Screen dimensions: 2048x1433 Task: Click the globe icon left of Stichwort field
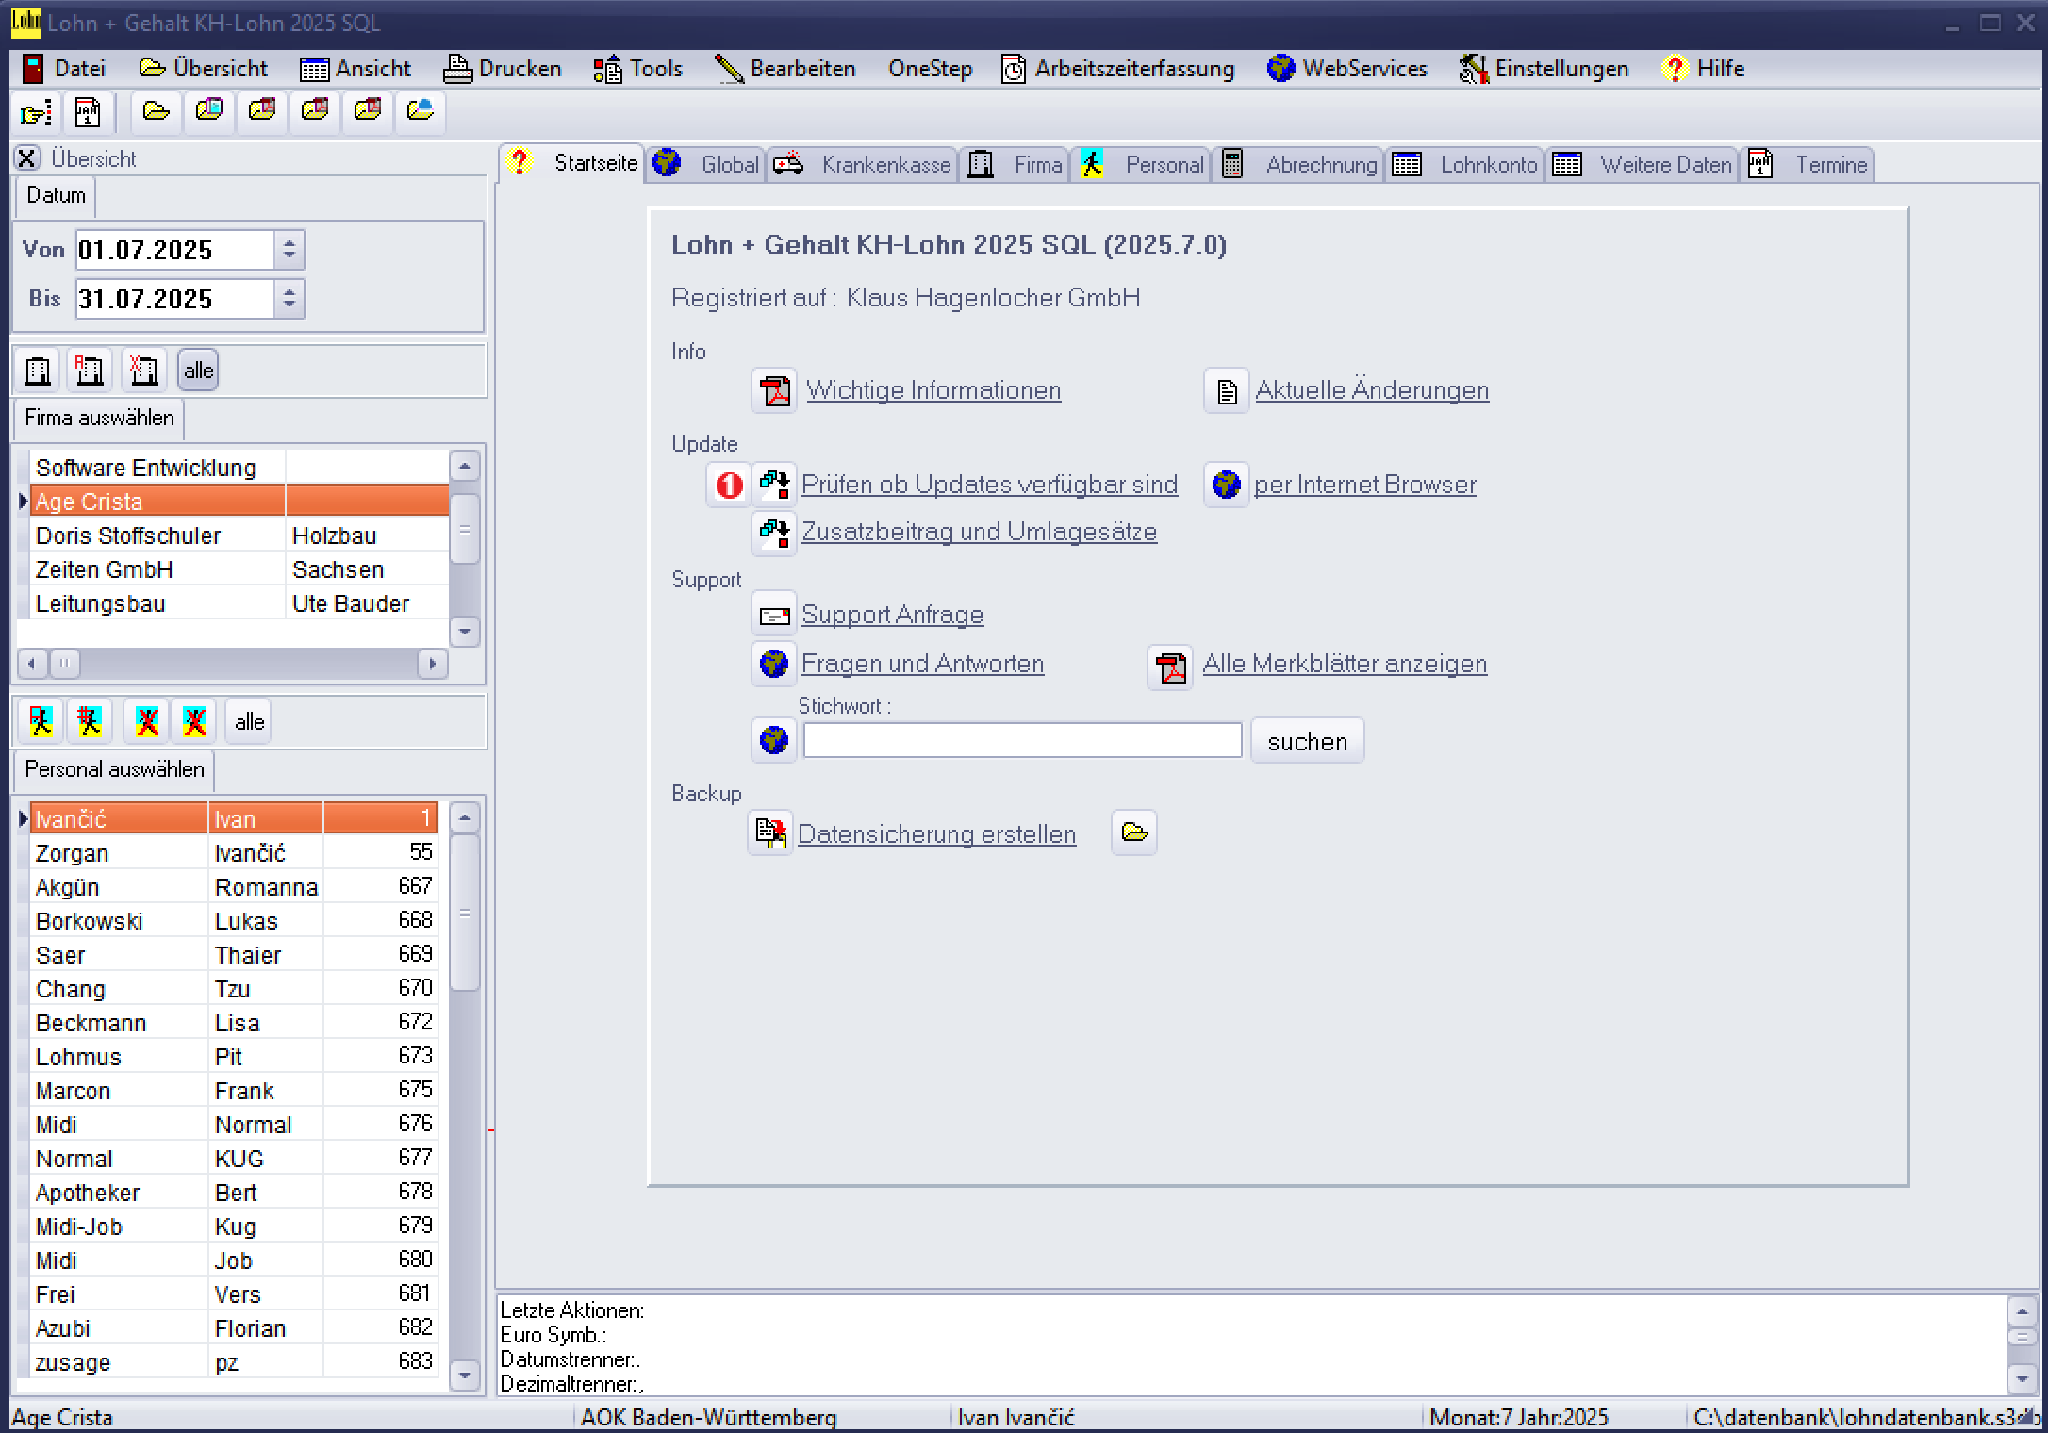[x=774, y=741]
